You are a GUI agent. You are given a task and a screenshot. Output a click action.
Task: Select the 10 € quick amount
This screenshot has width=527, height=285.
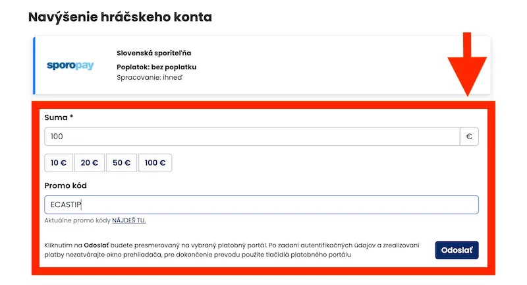coord(59,163)
